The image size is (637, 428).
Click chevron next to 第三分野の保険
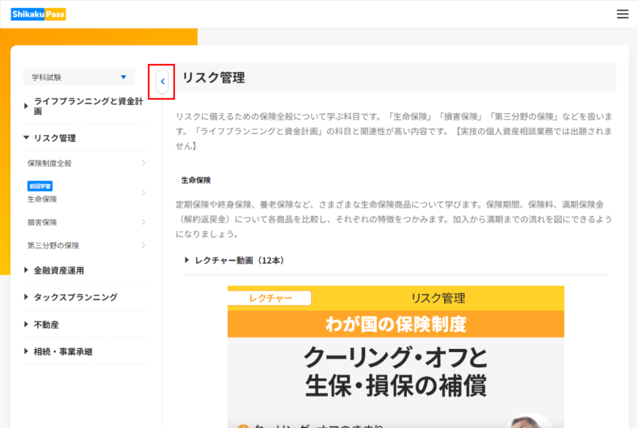point(144,245)
